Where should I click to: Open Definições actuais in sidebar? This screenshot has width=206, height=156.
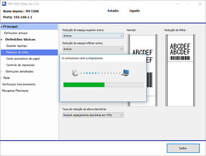click(x=16, y=33)
